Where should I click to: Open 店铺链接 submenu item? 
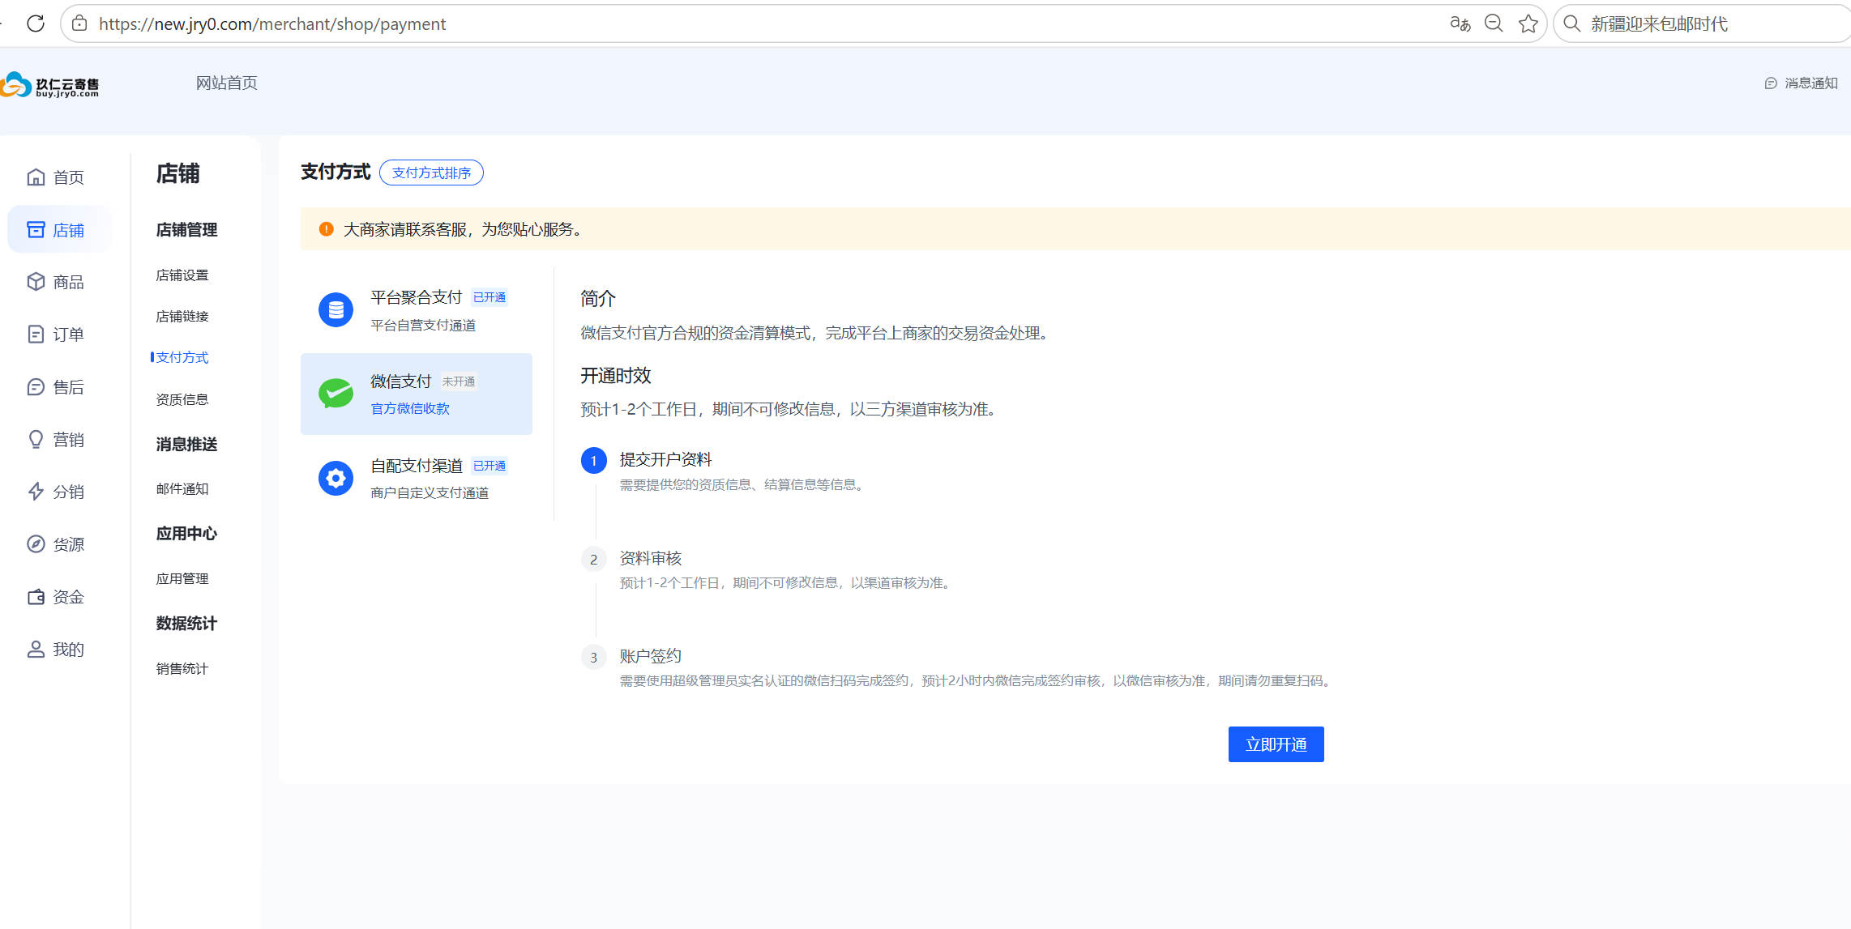point(182,317)
